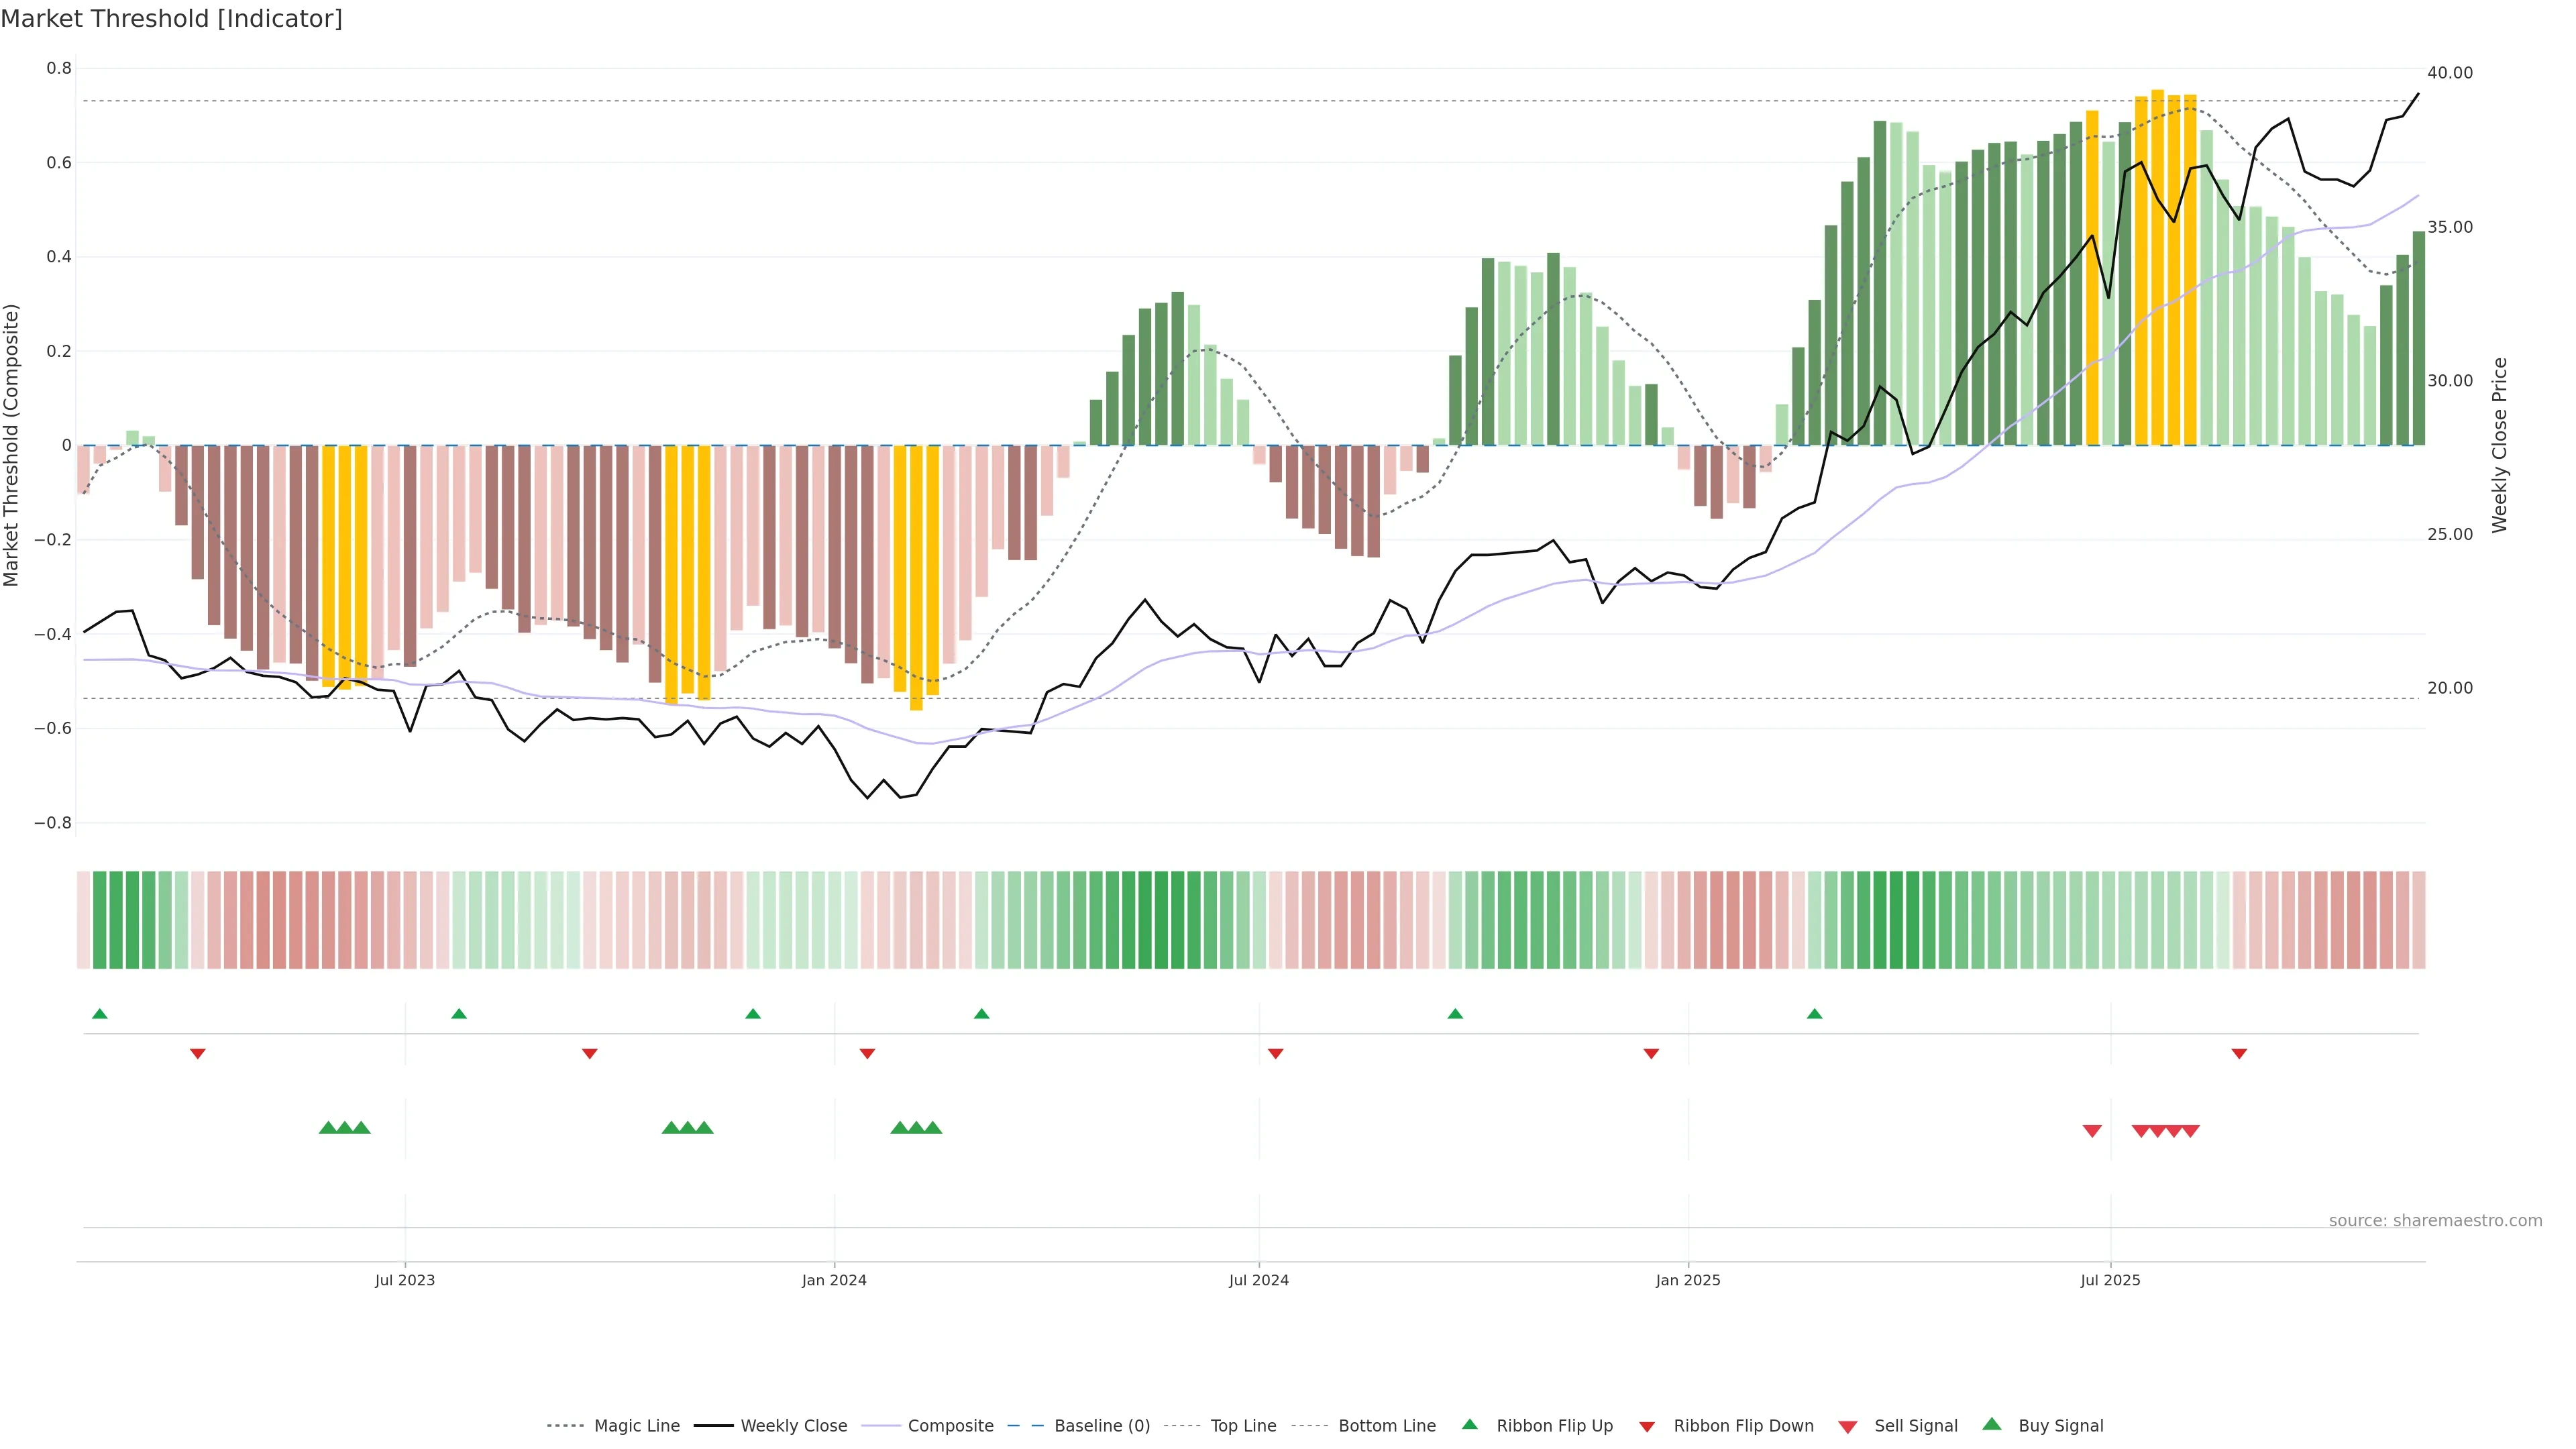Click the 40.00 right axis tick label
Viewport: 2576px width, 1449px height.
coord(2449,73)
